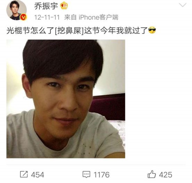Click the repost share icon
Viewport: 192px width, 183px height.
(24, 174)
